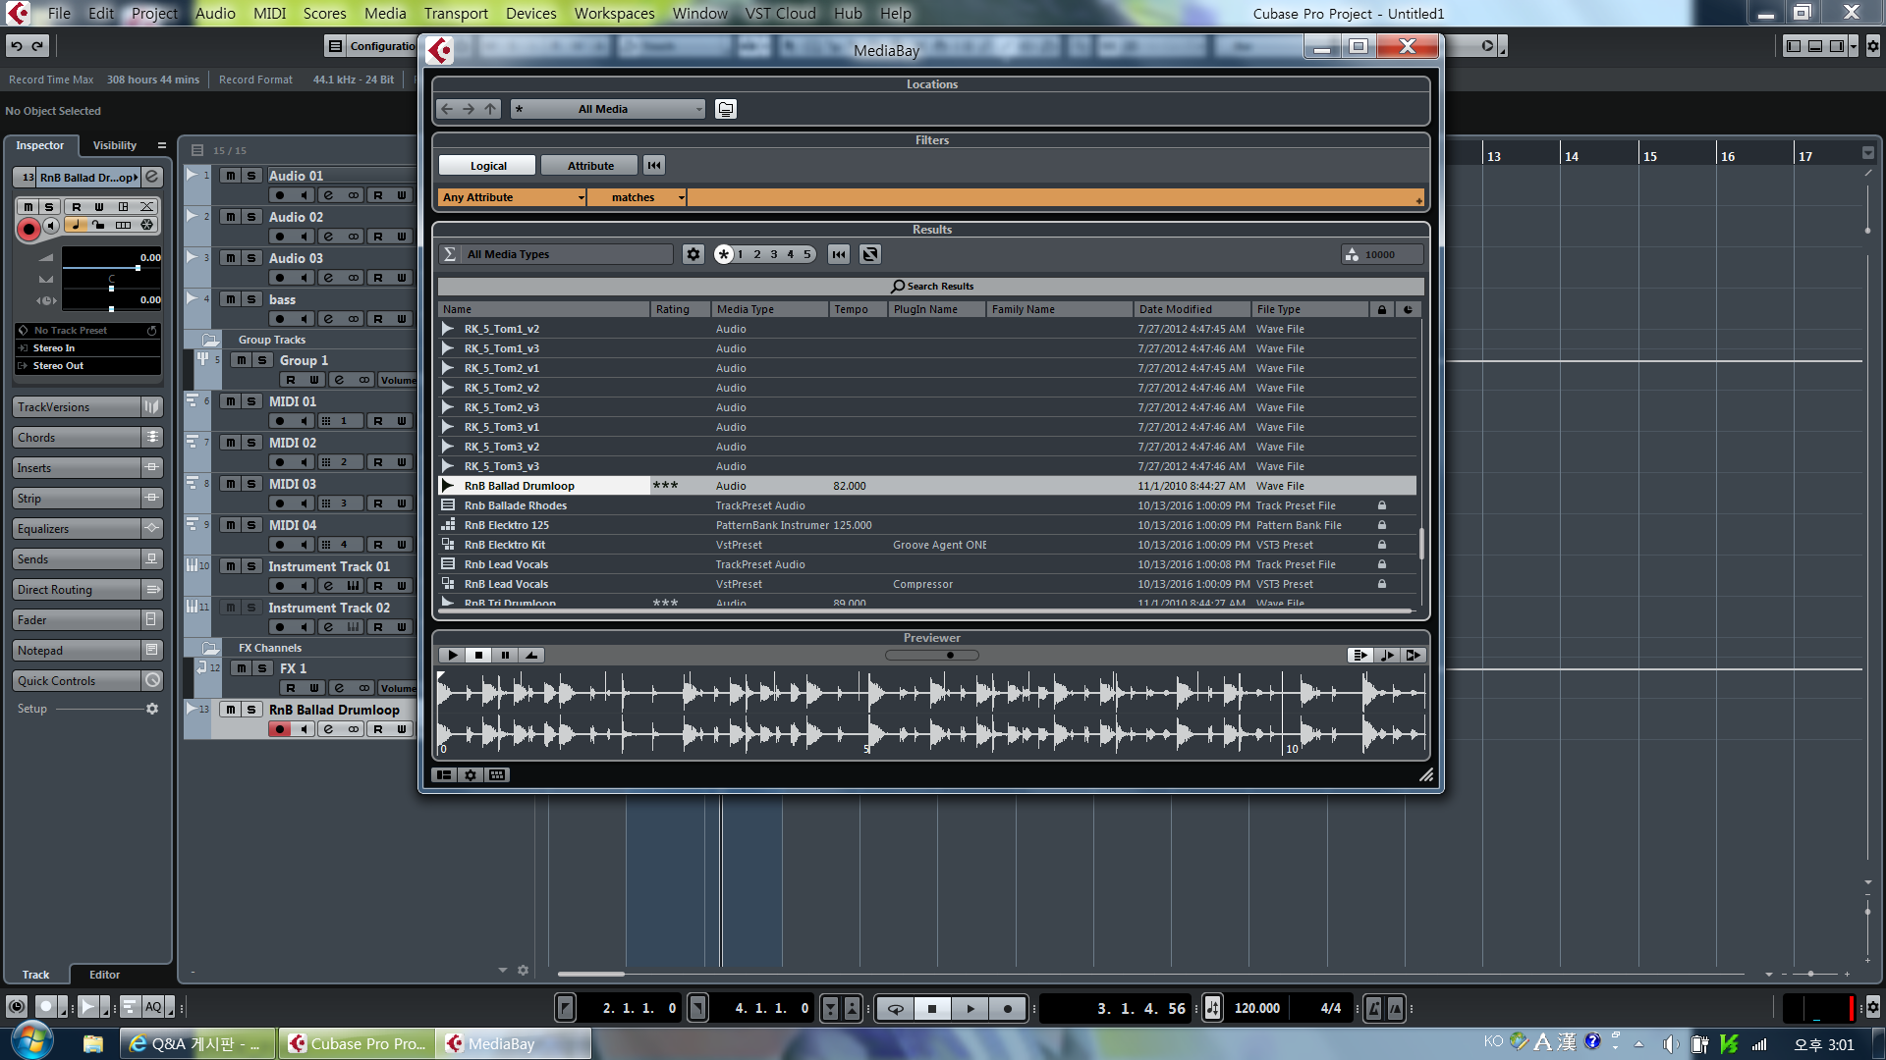Play the sample in MediaBay Previewer
The image size is (1886, 1060).
coord(452,655)
